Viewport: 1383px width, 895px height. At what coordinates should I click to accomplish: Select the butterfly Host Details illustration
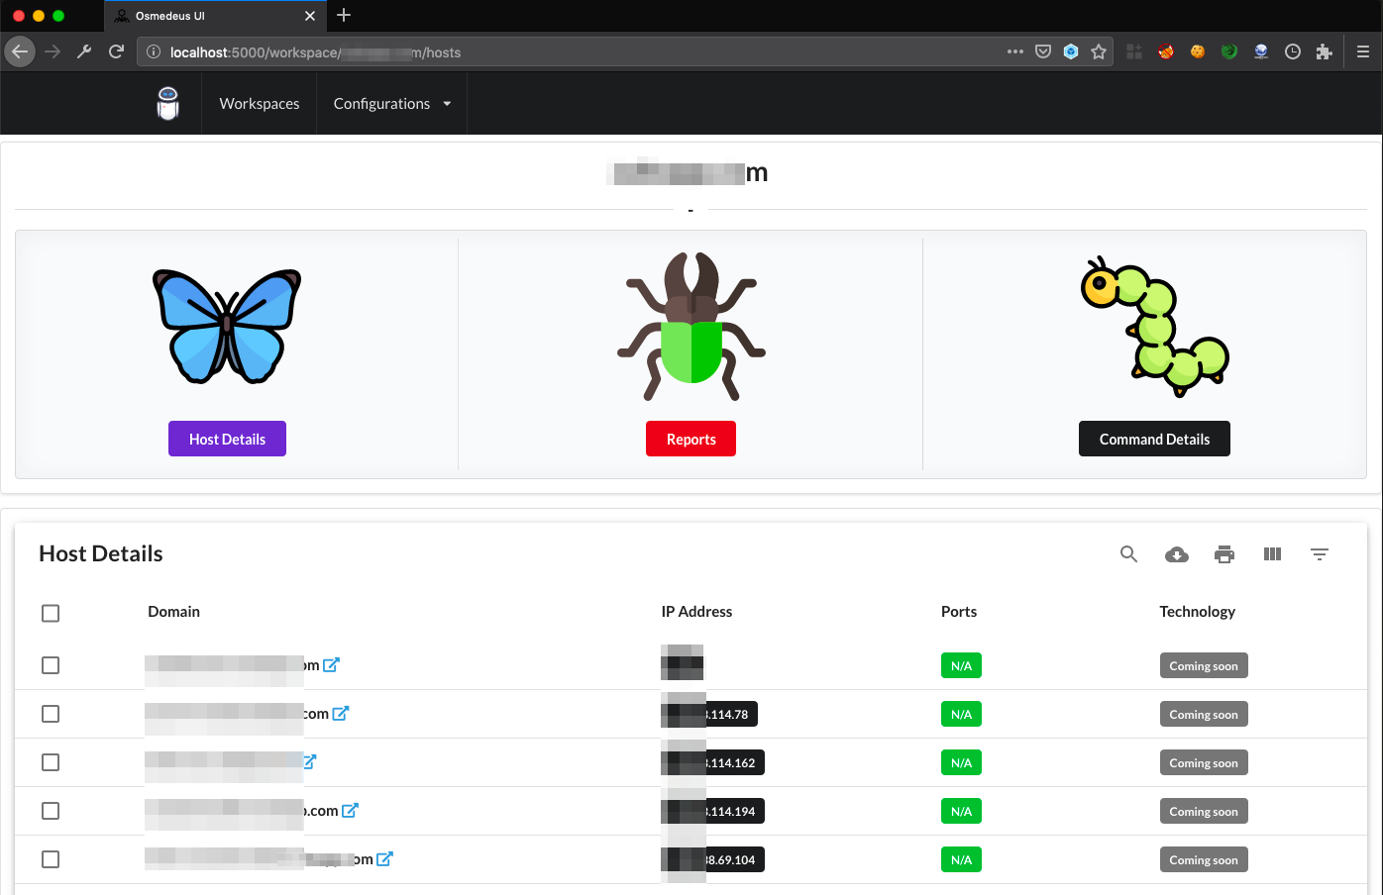tap(226, 325)
